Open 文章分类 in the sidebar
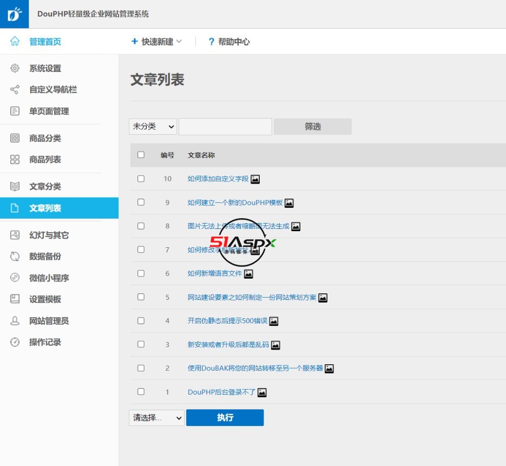Image resolution: width=506 pixels, height=466 pixels. click(45, 187)
